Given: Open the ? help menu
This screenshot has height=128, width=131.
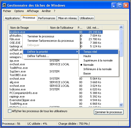Looking at the screenshot, I should point(55,11).
